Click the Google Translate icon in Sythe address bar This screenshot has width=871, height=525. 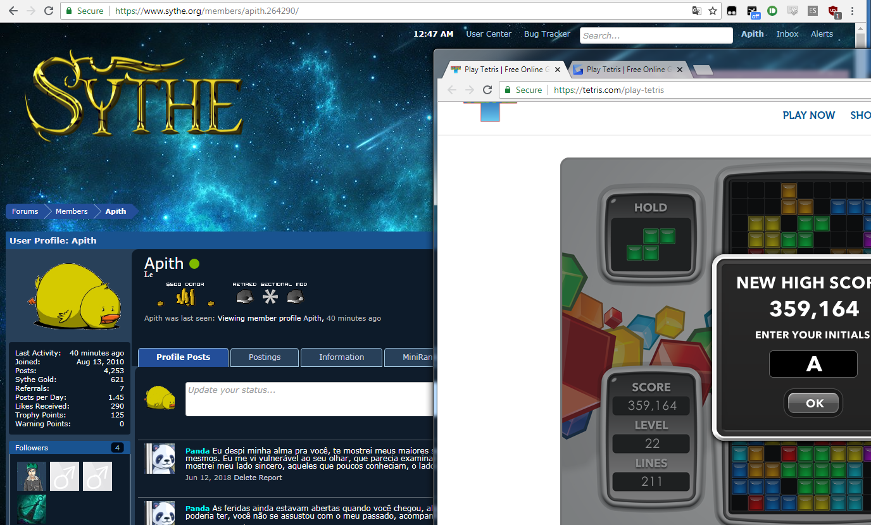tap(697, 11)
